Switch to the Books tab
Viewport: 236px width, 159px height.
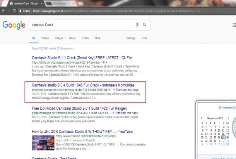point(85,38)
